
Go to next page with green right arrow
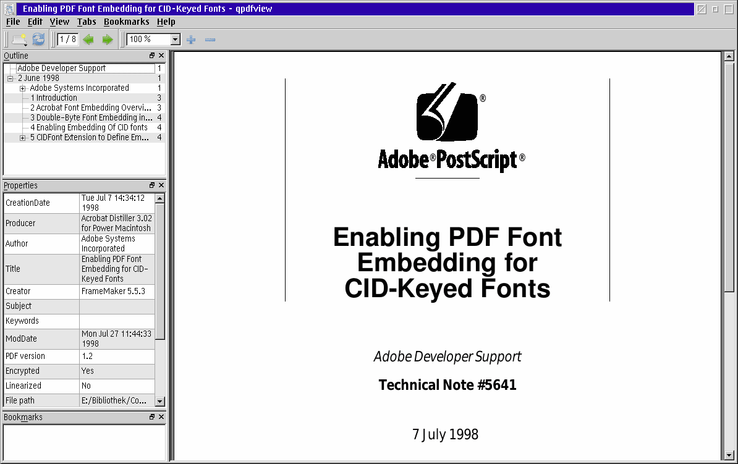pyautogui.click(x=108, y=40)
